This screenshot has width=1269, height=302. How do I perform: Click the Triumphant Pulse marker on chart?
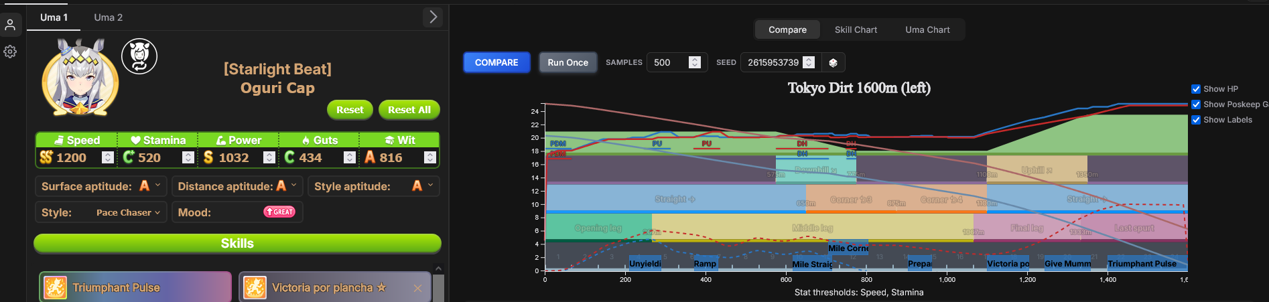(x=1147, y=263)
